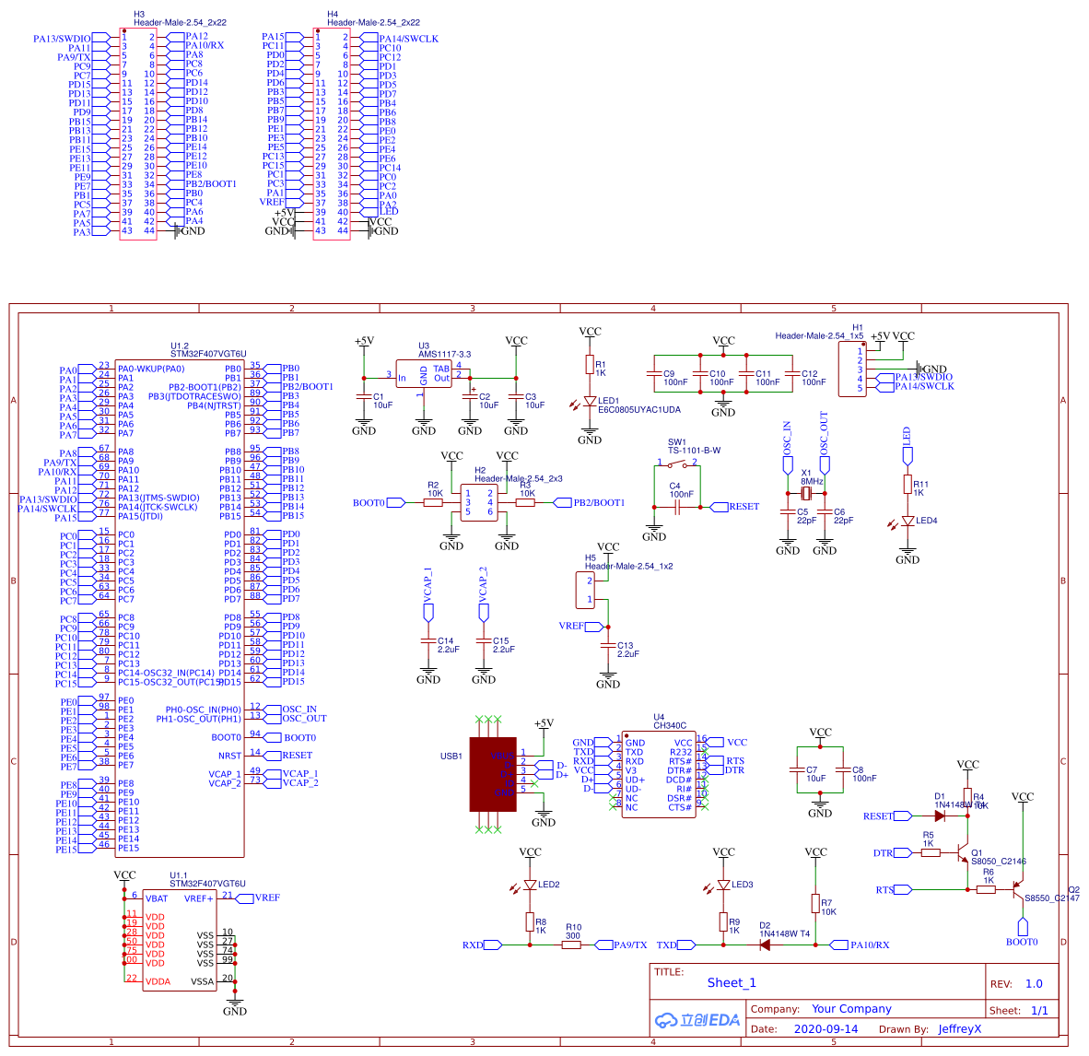Select the Header-Male-2.54_2x22 connector H3
This screenshot has width=1089, height=1056.
[138, 129]
